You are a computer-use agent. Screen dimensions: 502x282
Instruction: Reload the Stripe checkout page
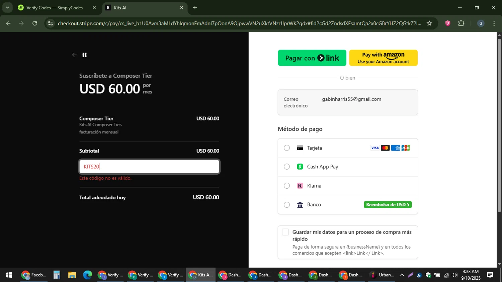(34, 23)
